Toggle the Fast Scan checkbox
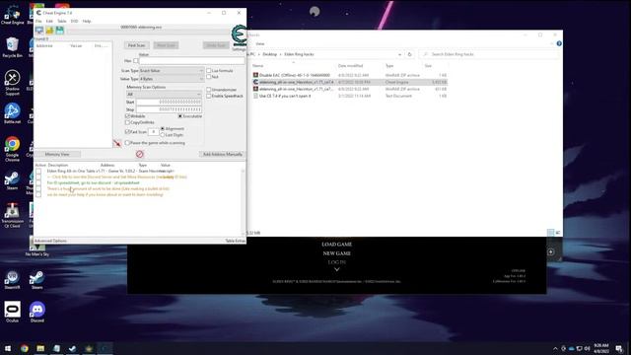 (x=127, y=131)
